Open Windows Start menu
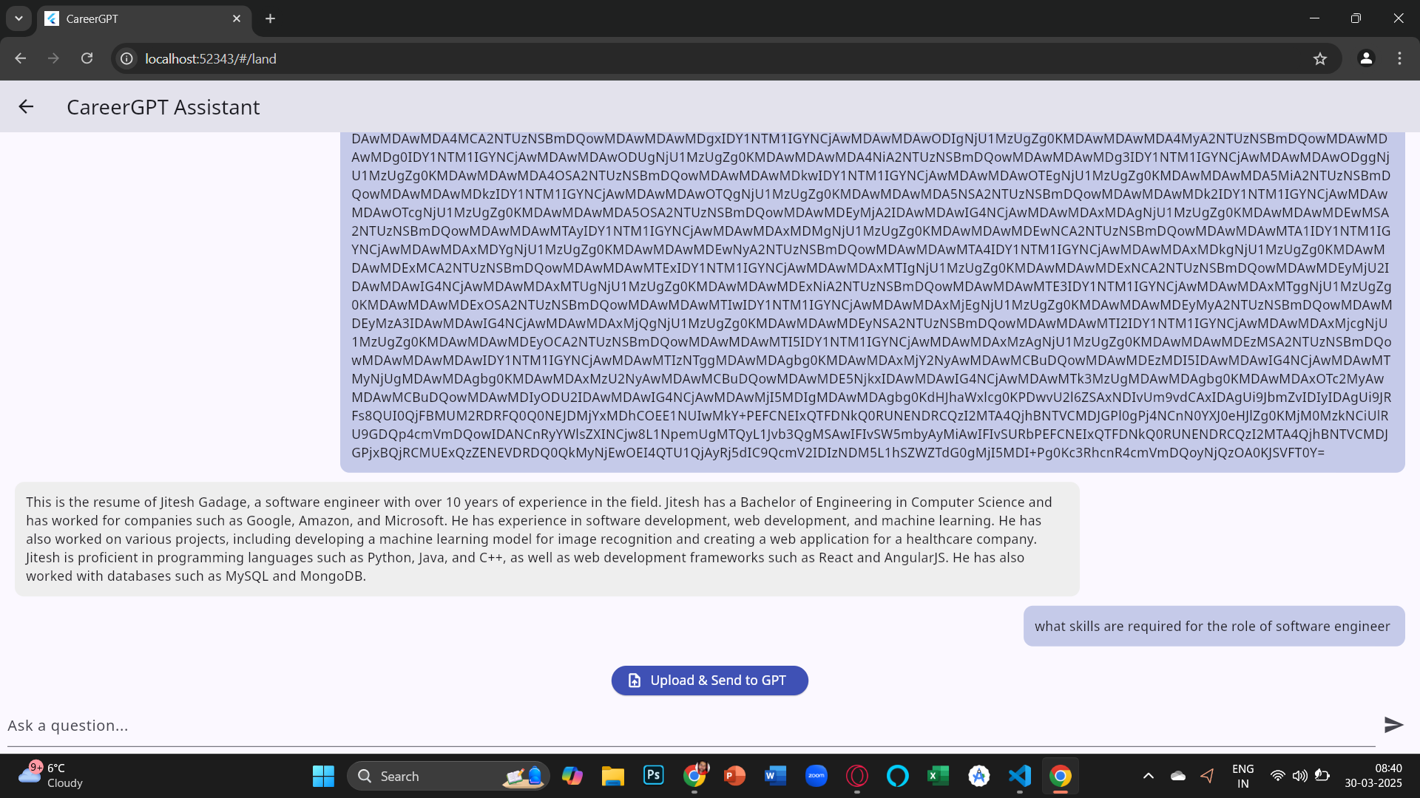This screenshot has height=798, width=1420. click(x=323, y=776)
